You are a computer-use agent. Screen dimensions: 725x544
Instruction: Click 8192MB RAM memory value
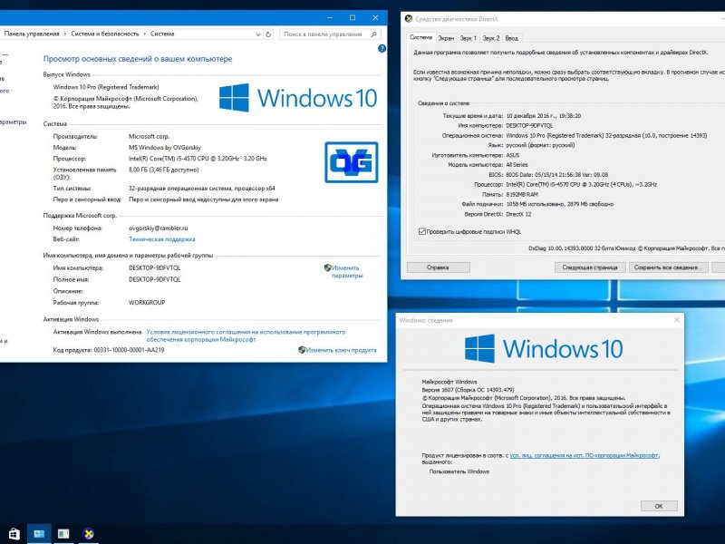[522, 194]
